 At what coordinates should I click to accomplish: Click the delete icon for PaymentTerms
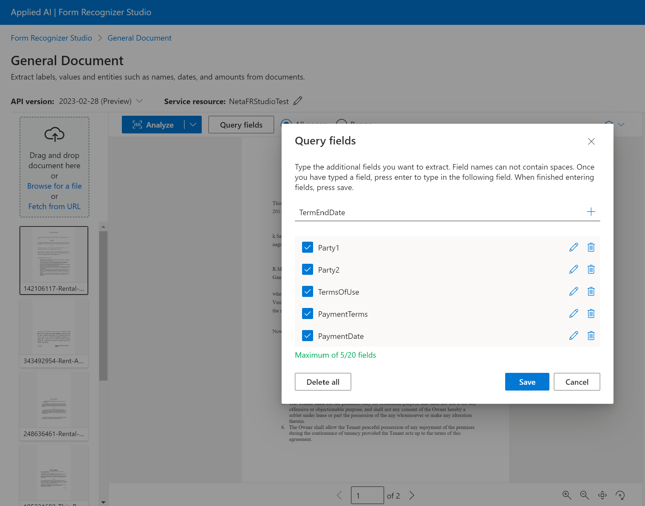point(590,313)
